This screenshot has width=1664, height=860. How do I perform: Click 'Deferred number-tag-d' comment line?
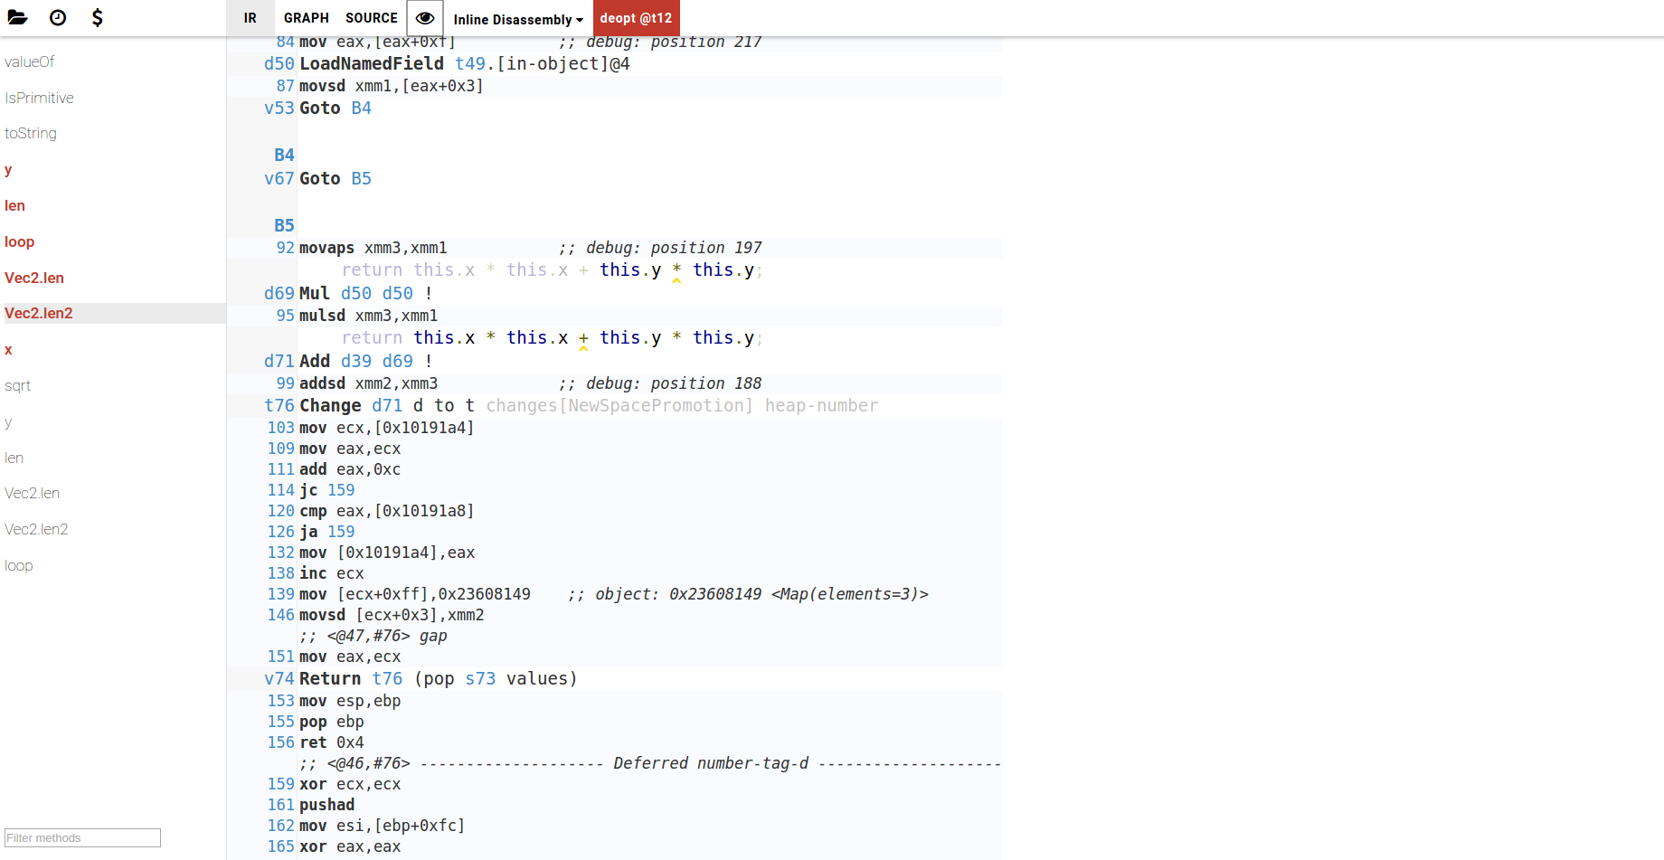pyautogui.click(x=650, y=763)
